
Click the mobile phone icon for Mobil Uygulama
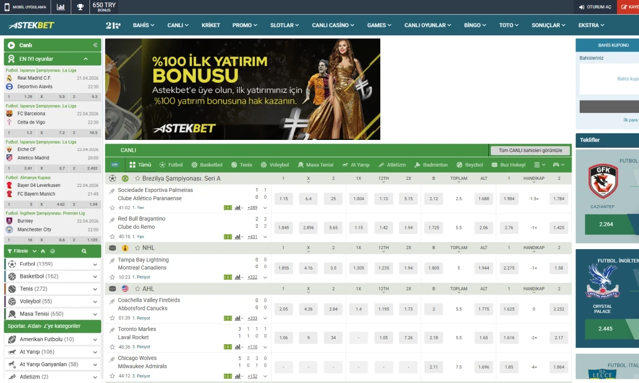click(x=7, y=7)
